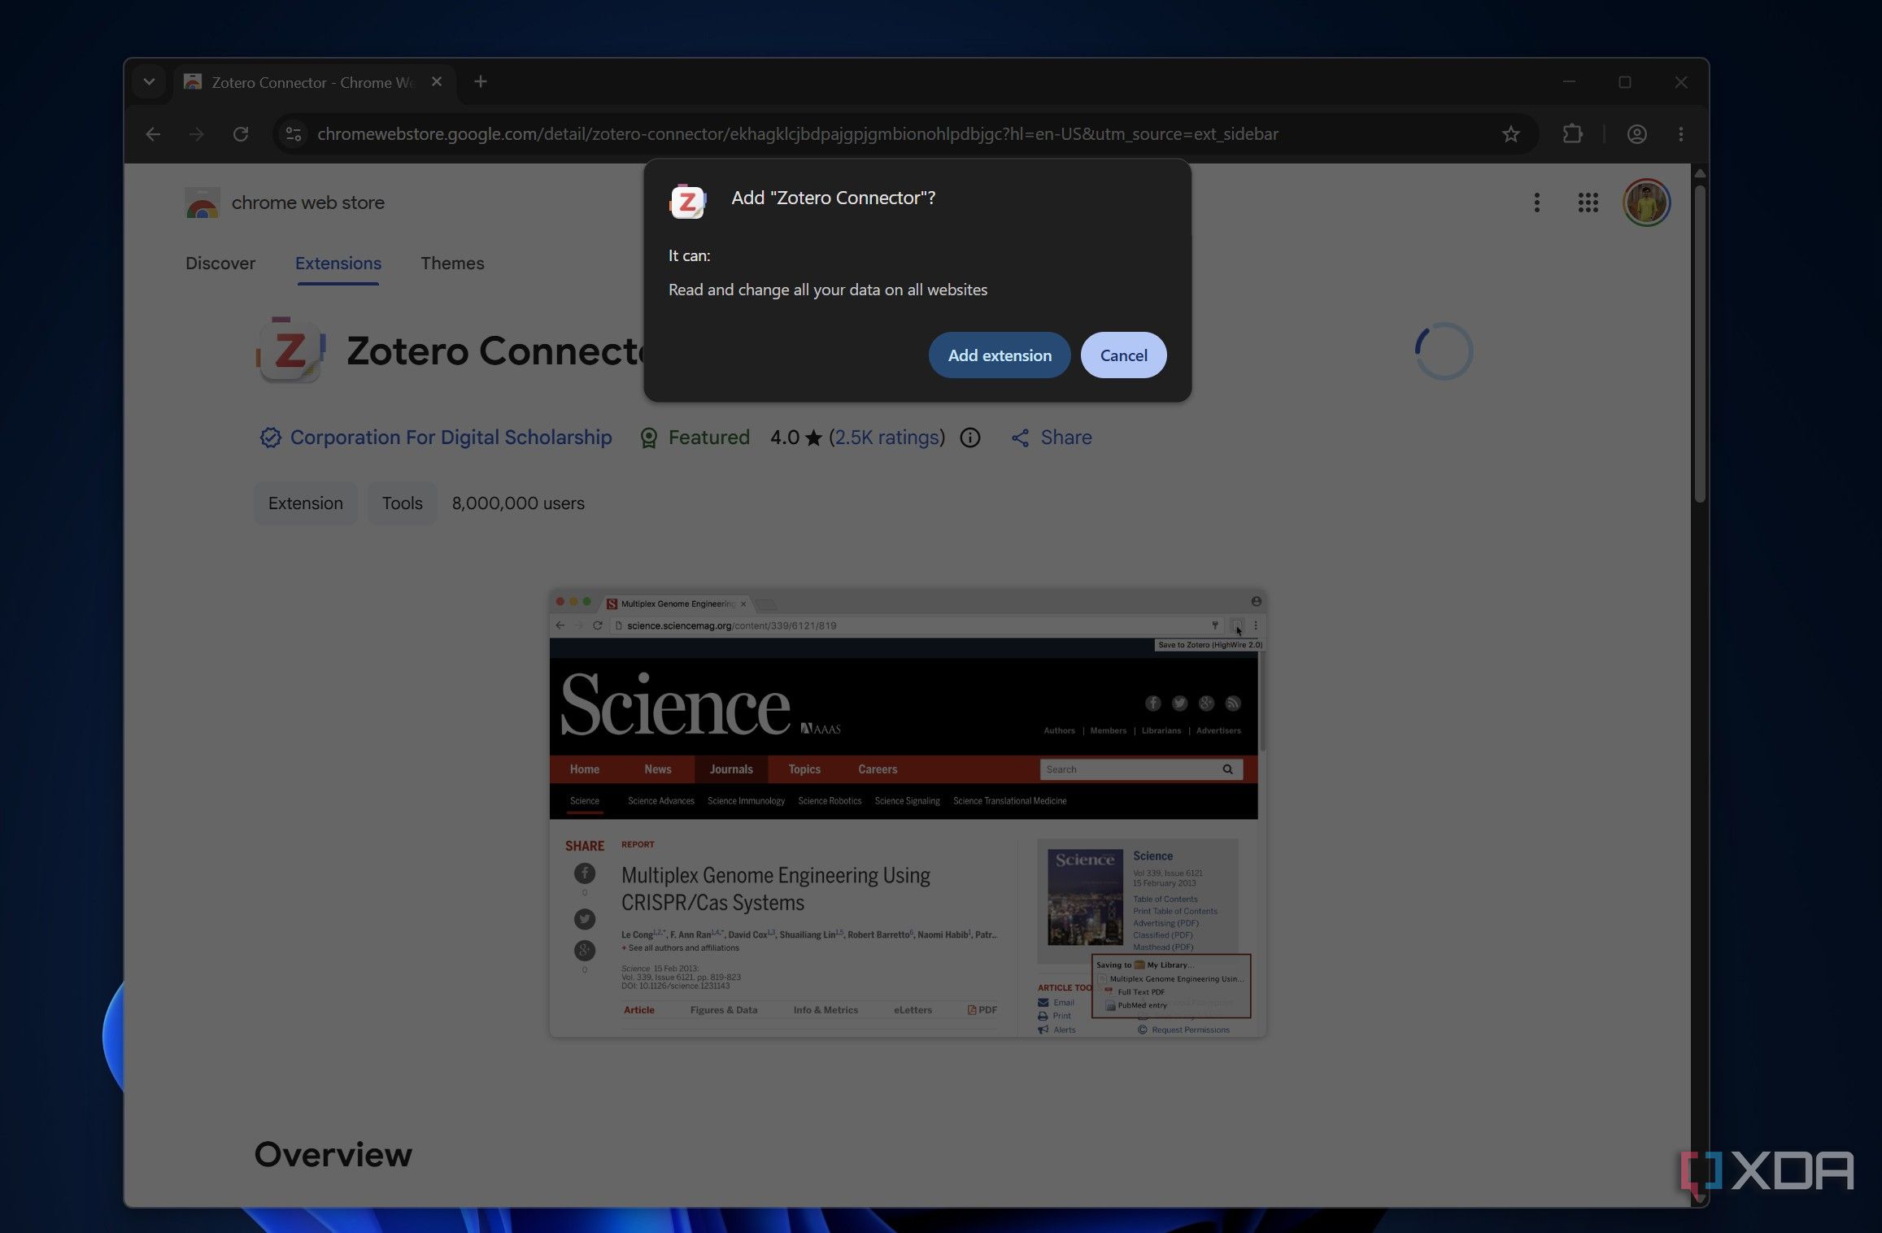Click the '8,000,000 users' text
The image size is (1882, 1233).
518,503
